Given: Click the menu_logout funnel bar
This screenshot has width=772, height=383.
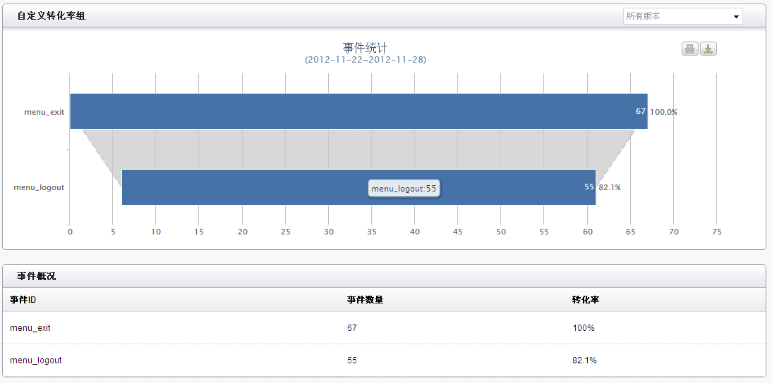Looking at the screenshot, I should pos(358,187).
